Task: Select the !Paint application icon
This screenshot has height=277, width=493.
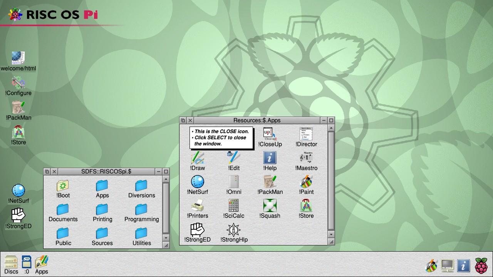Action: tap(307, 182)
